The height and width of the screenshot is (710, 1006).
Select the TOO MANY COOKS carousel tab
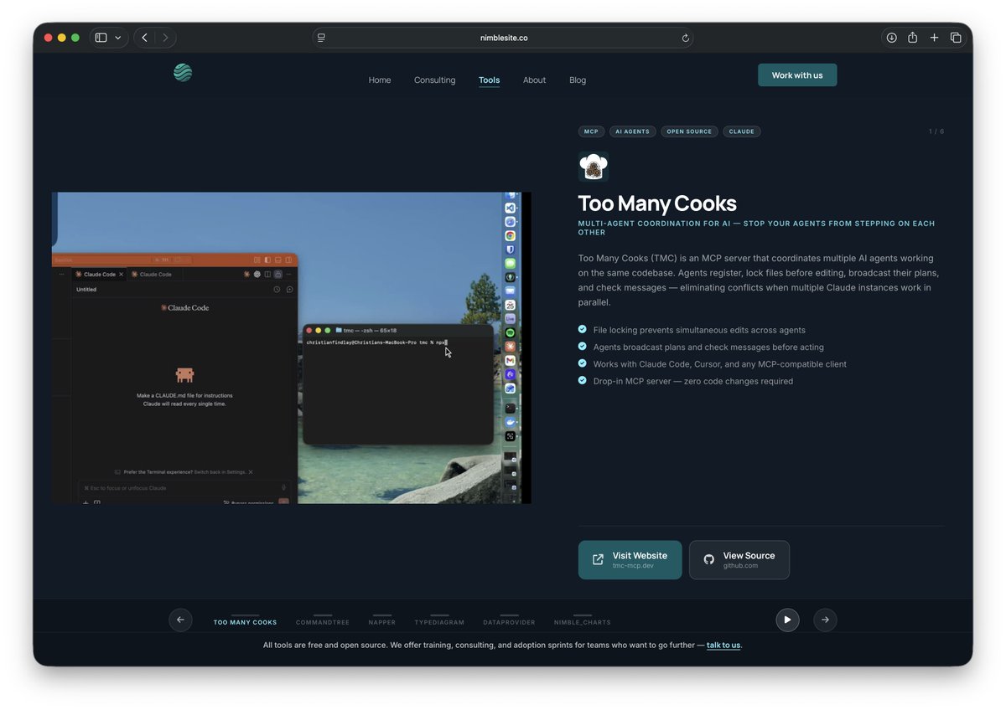245,622
